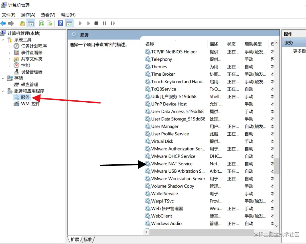The image size is (306, 244).
Task: Select VMware USB Arbitration Service row
Action: point(209,171)
